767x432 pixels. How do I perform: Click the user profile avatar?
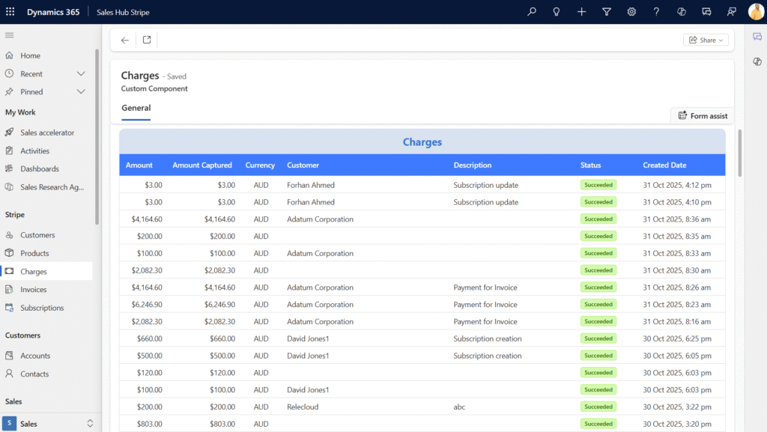click(x=756, y=12)
